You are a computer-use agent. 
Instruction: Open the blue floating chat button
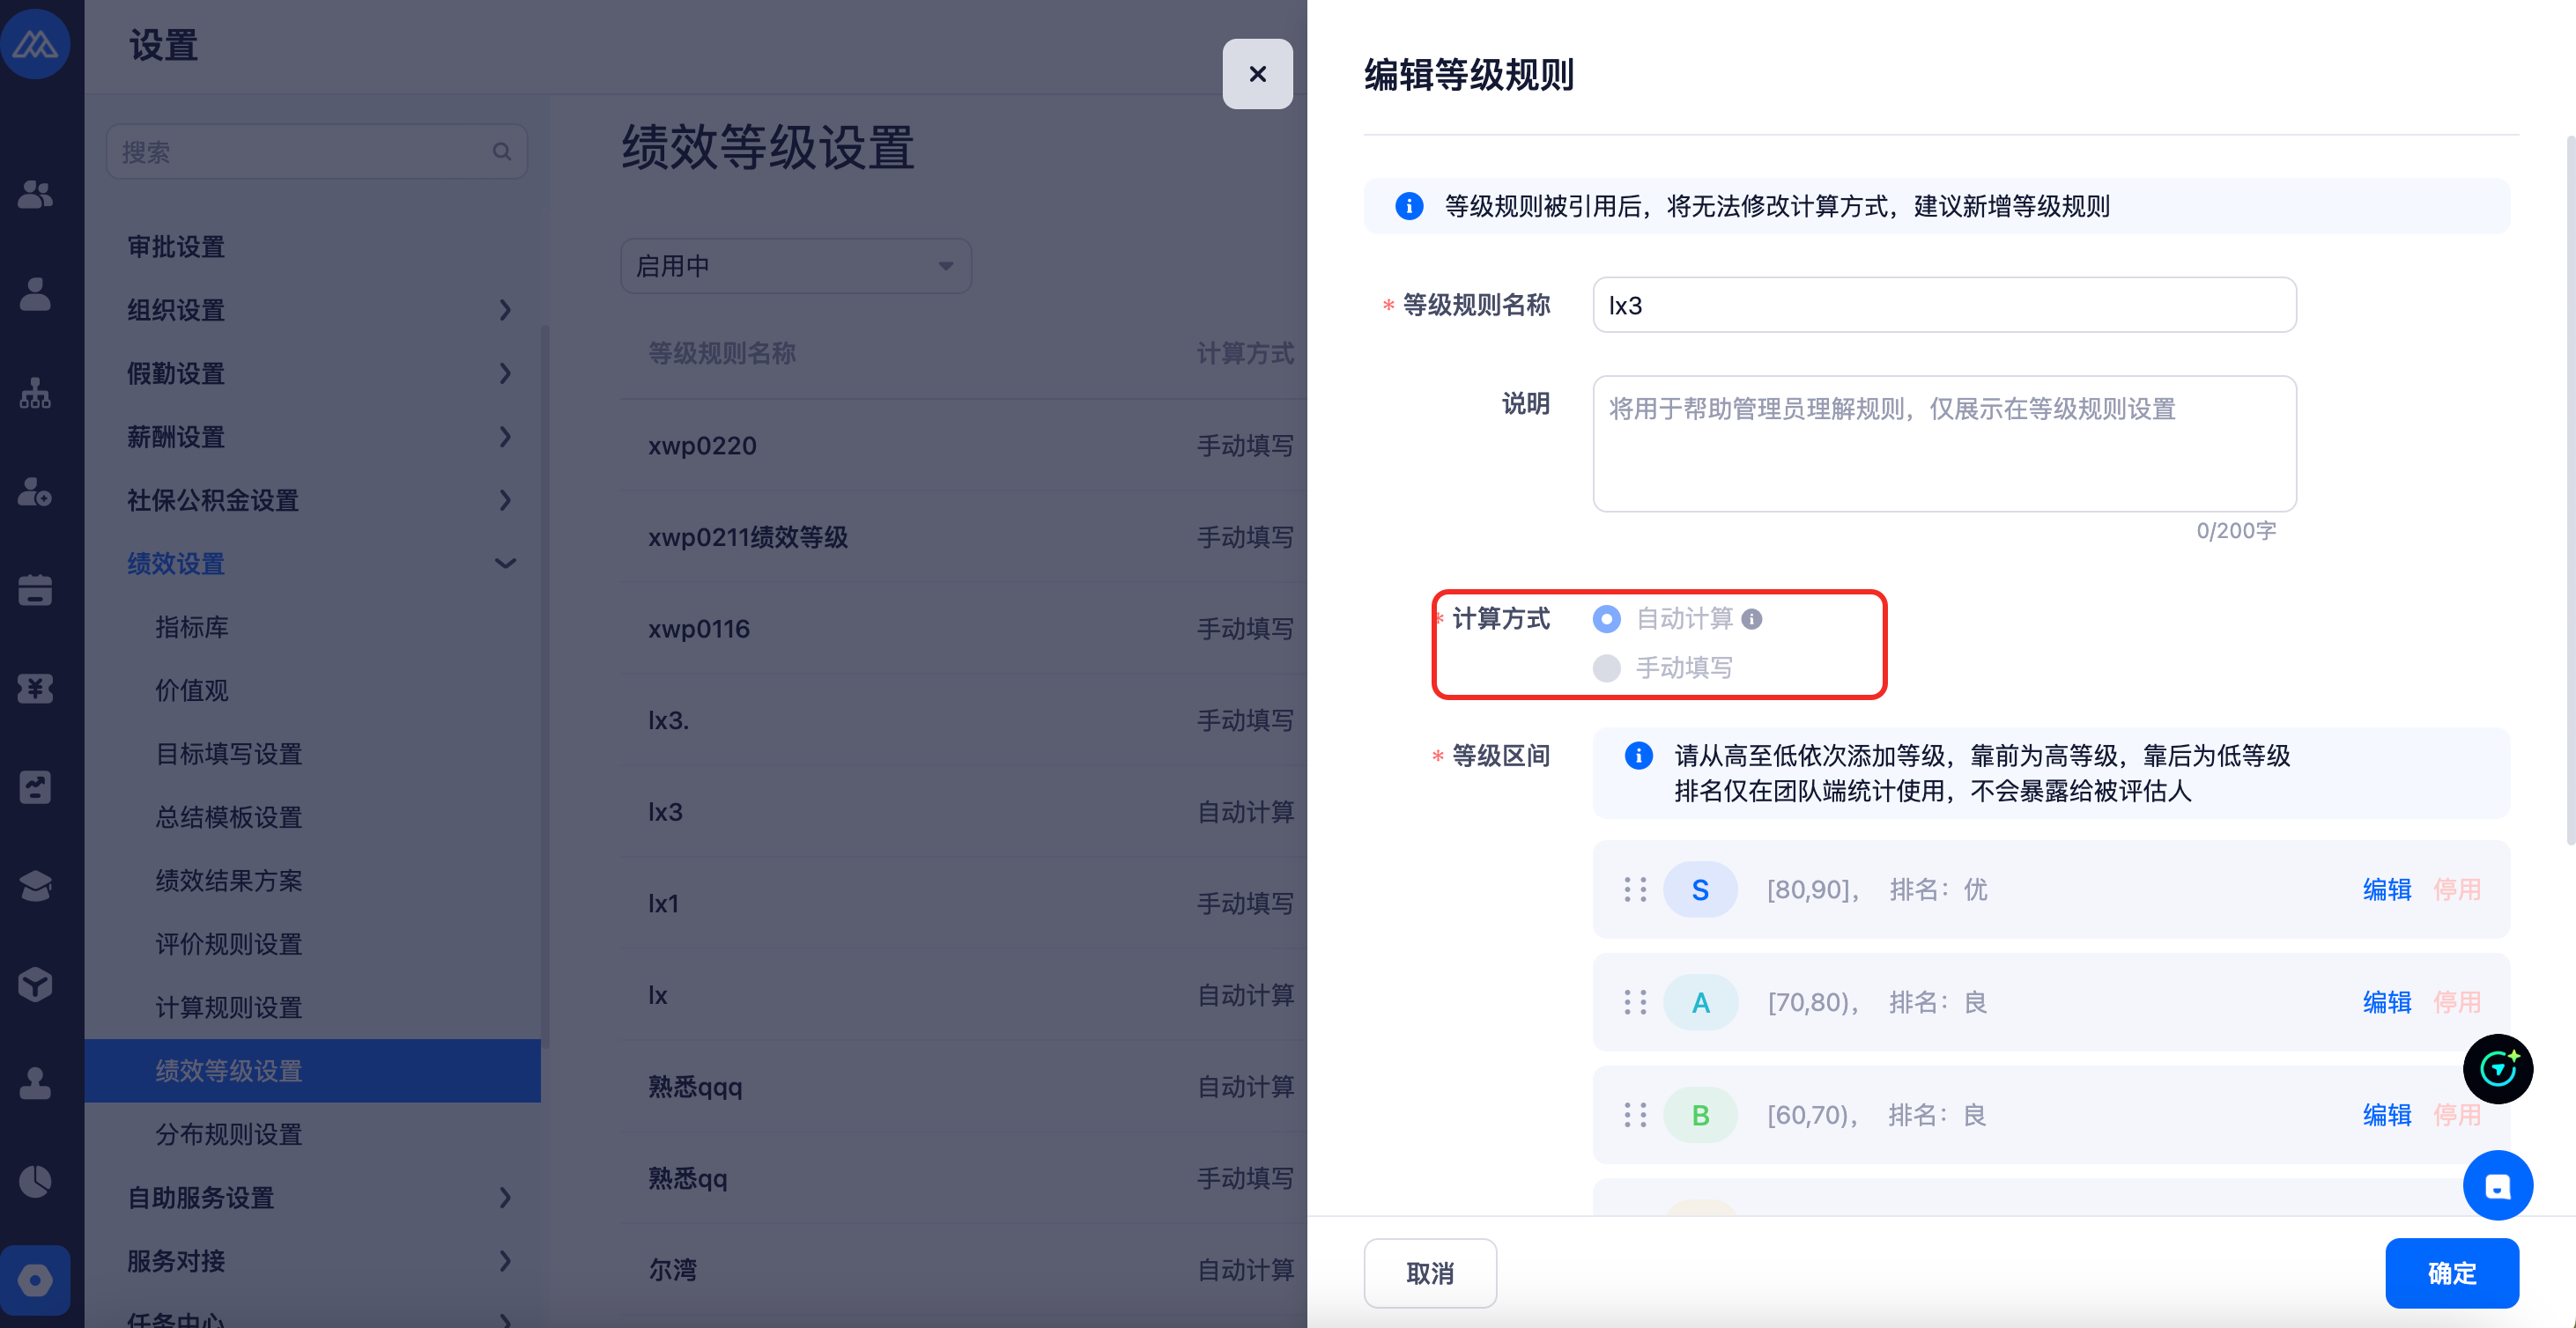point(2497,1186)
